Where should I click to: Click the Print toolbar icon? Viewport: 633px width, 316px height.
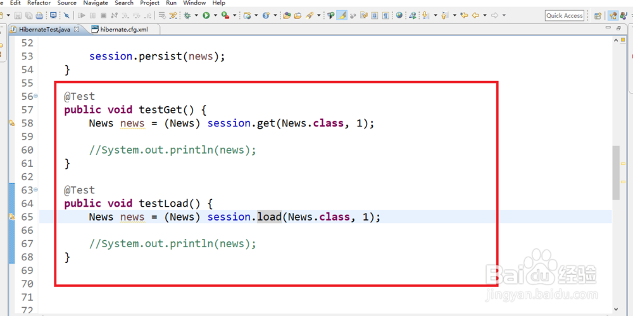pyautogui.click(x=39, y=15)
